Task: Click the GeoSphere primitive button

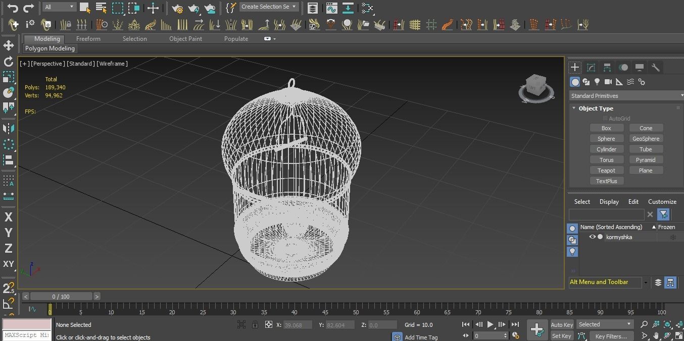Action: pos(646,139)
